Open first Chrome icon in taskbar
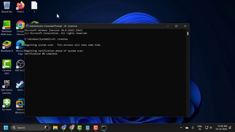This screenshot has height=132, width=235. [x=64, y=128]
